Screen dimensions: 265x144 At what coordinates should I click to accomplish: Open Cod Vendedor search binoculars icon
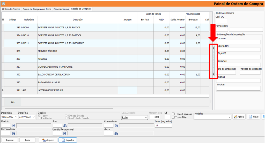(13, 133)
